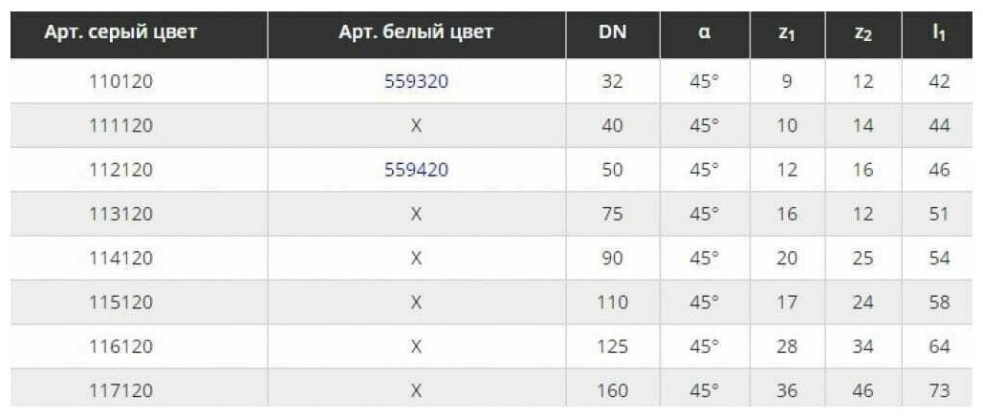
Task: Open white article link 559320
Action: [416, 81]
